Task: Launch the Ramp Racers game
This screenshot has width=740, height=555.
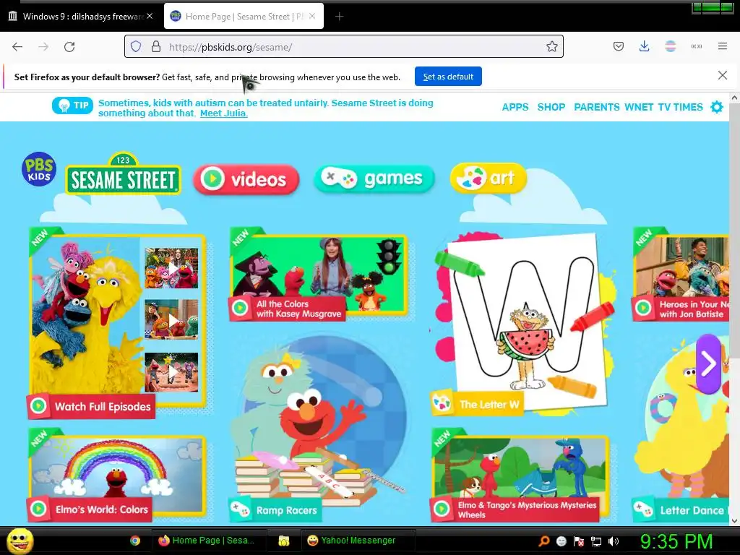Action: (x=317, y=427)
